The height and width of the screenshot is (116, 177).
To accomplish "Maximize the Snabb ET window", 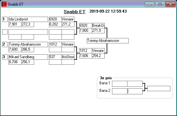I will pos(160,4).
